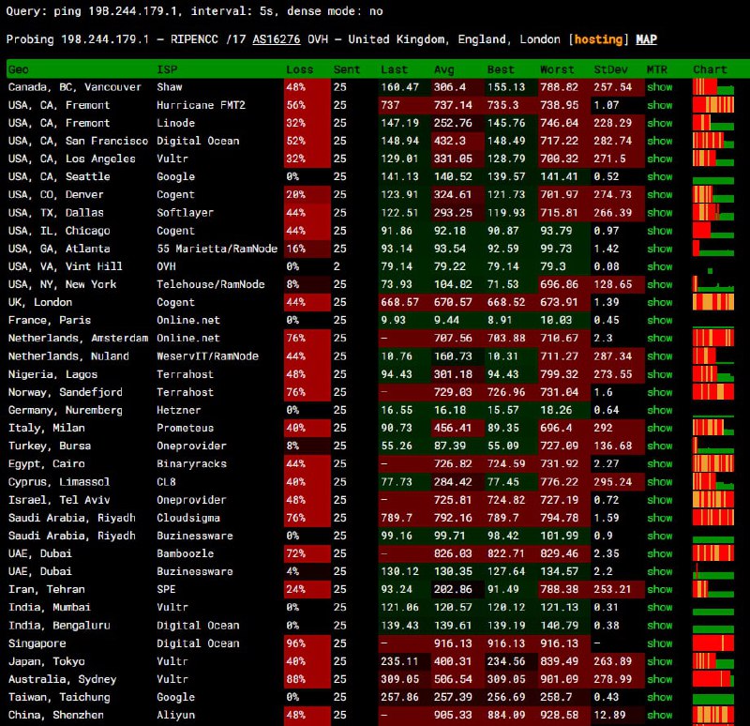The image size is (750, 726).
Task: Click ISP name Cloudsigma
Action: tap(188, 518)
